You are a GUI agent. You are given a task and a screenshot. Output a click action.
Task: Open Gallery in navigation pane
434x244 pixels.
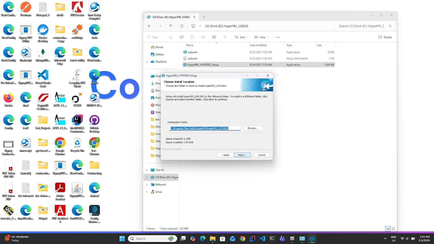[159, 54]
